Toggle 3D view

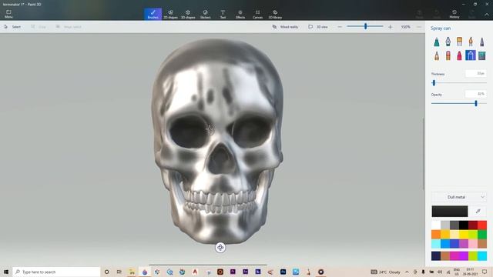318,27
